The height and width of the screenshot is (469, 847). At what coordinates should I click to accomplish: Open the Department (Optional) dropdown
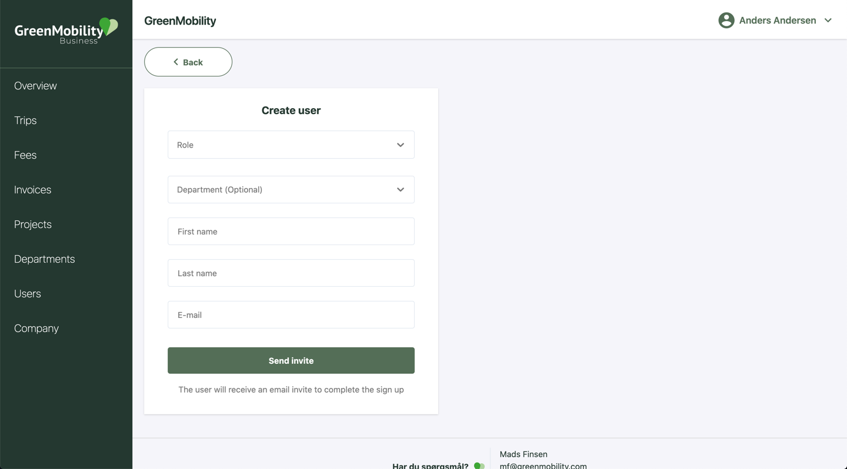point(291,189)
